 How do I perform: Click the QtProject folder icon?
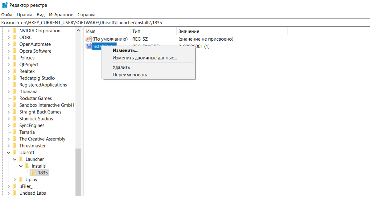pos(15,64)
